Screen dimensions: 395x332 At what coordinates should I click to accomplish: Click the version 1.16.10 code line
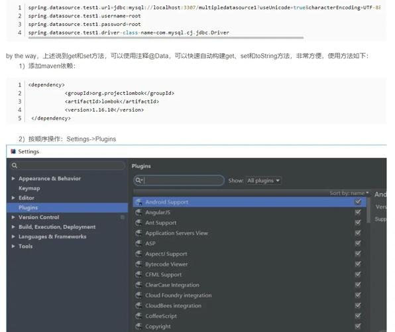[x=104, y=110]
